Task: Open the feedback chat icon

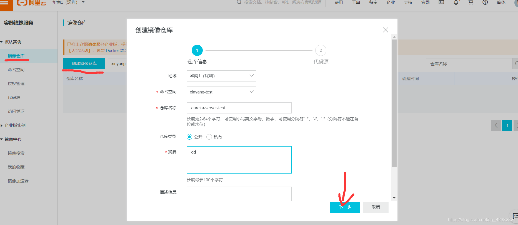Action: coord(515,216)
